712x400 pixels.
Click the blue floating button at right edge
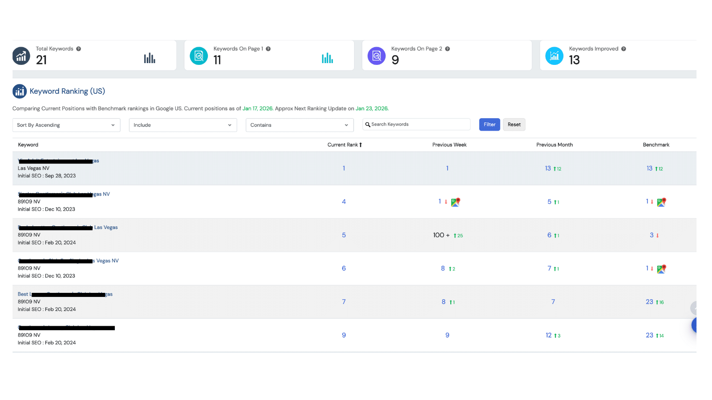coord(694,325)
